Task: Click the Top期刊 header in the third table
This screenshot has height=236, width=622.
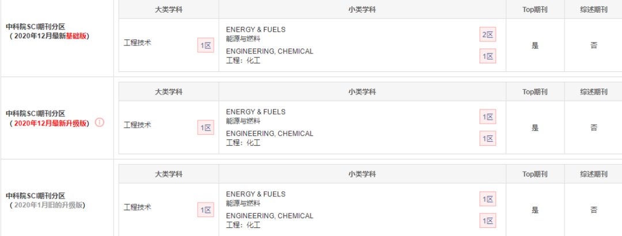Action: [535, 174]
